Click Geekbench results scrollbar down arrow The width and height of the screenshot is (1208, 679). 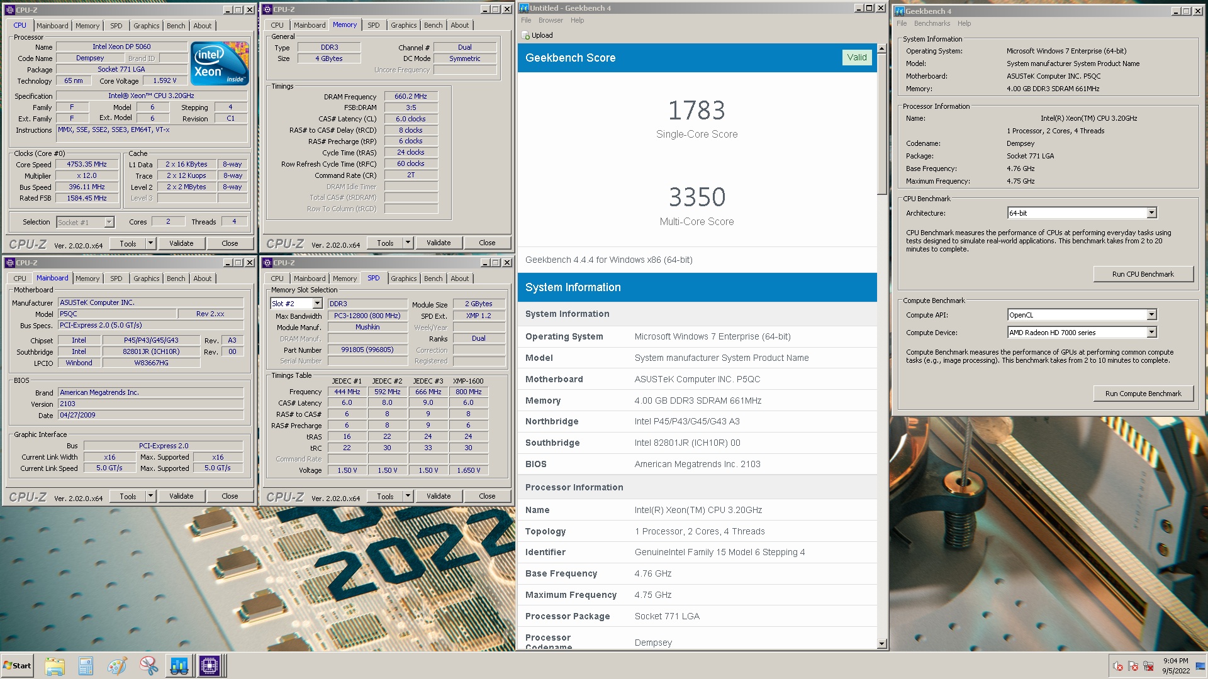coord(881,643)
